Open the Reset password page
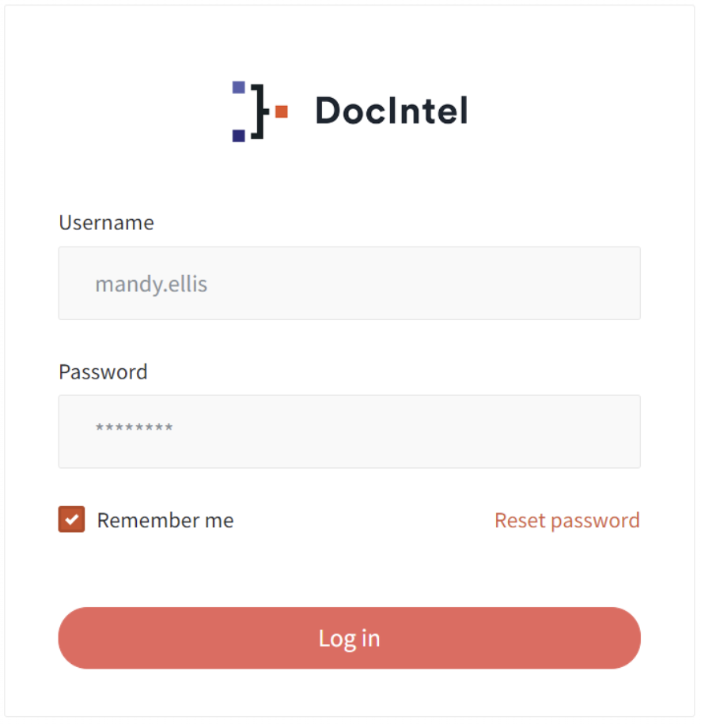701x724 pixels. pos(566,520)
